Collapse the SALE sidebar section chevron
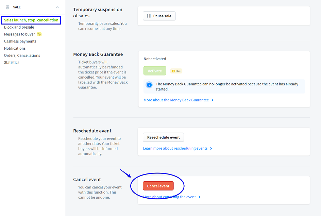 pos(57,7)
